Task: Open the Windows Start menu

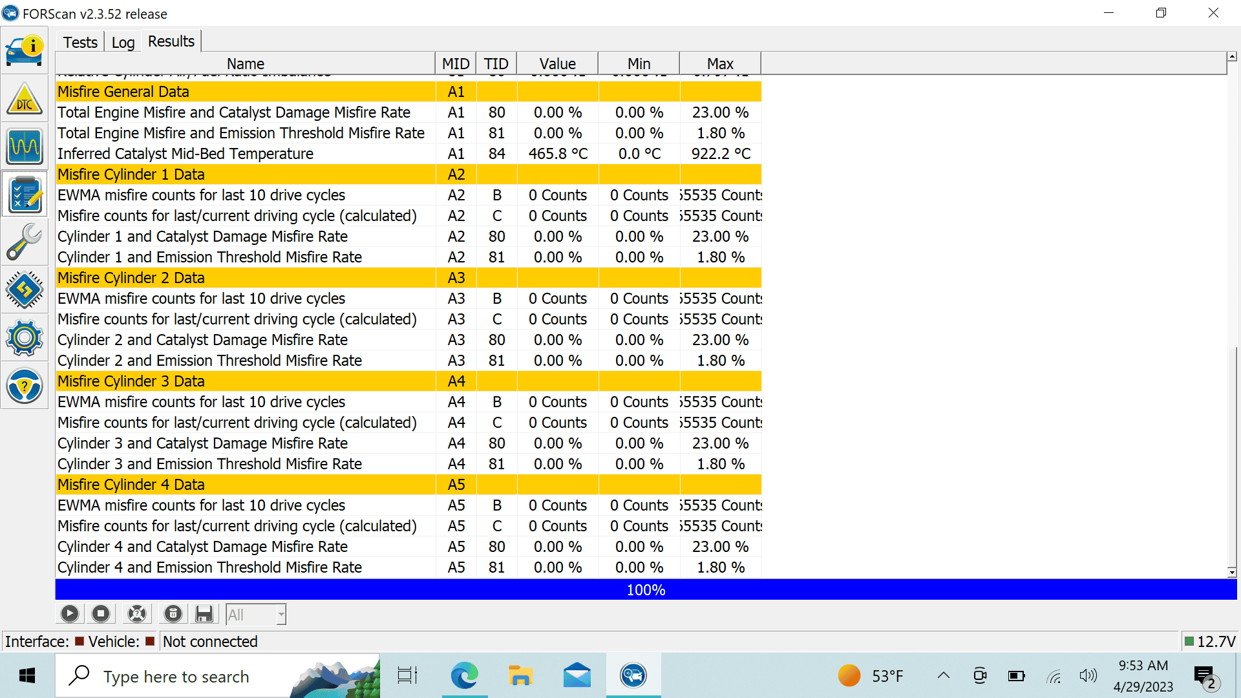Action: [27, 676]
